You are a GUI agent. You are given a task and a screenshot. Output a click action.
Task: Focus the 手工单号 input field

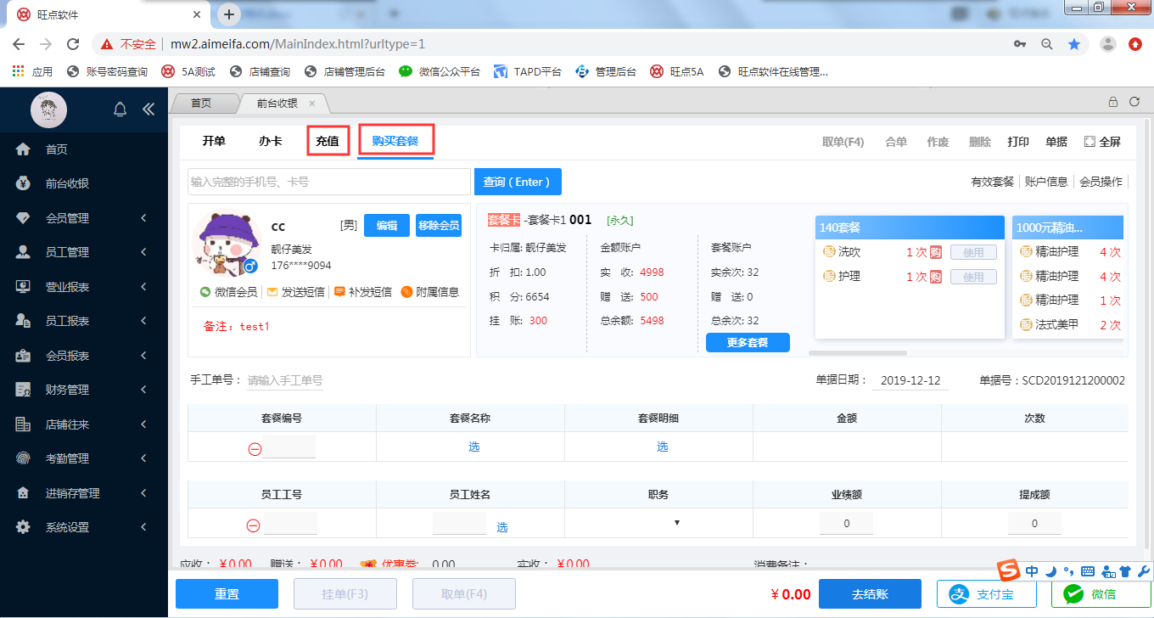tap(285, 381)
